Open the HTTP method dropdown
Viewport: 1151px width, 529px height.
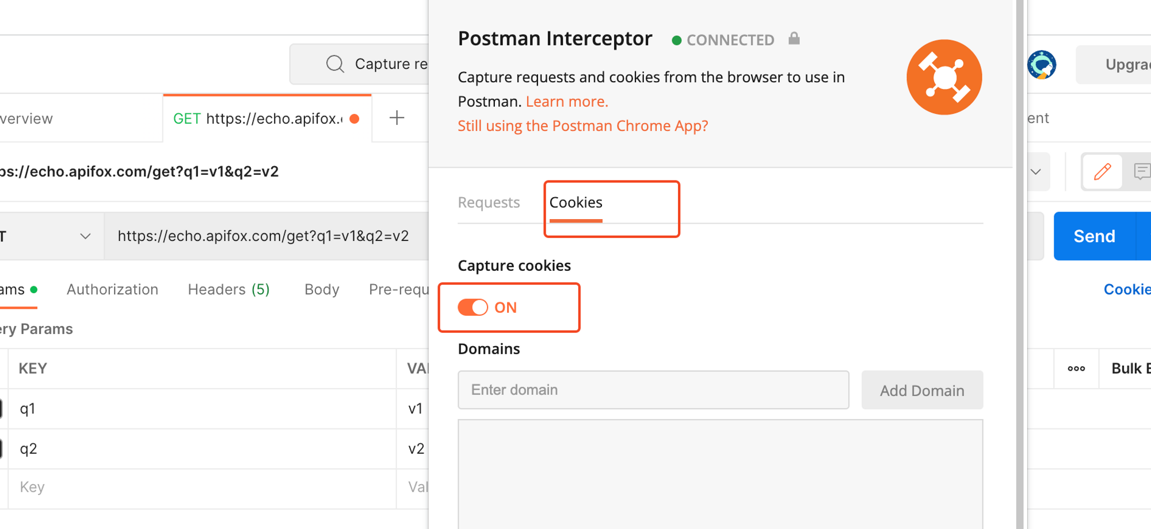click(x=85, y=236)
